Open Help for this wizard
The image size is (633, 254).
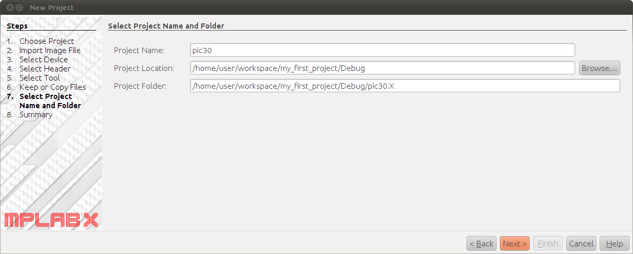point(614,243)
